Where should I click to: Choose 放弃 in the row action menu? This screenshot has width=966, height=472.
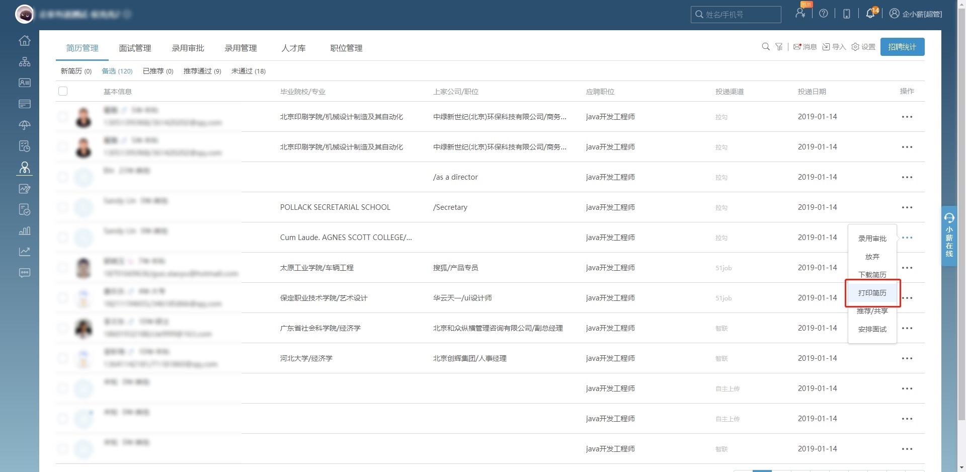pos(872,257)
